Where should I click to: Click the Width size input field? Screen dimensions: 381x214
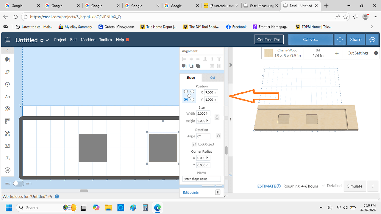(203, 113)
